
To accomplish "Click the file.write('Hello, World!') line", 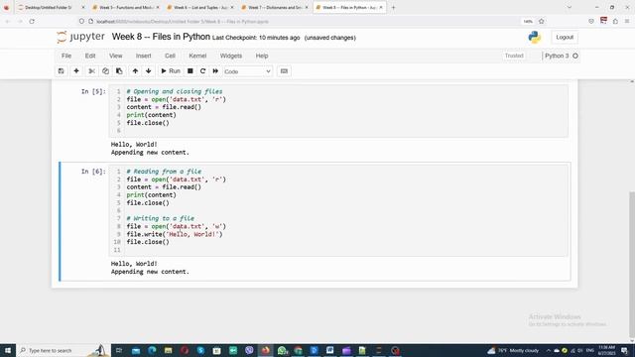I will pos(175,234).
